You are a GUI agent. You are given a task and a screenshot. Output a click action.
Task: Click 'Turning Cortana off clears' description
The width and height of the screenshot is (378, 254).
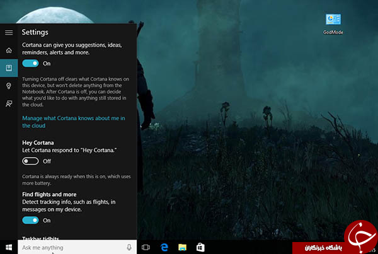[76, 91]
